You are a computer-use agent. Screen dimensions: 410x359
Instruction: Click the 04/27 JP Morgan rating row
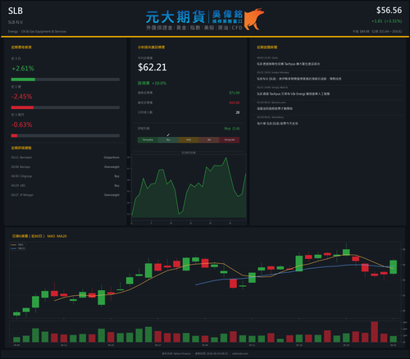(x=65, y=195)
